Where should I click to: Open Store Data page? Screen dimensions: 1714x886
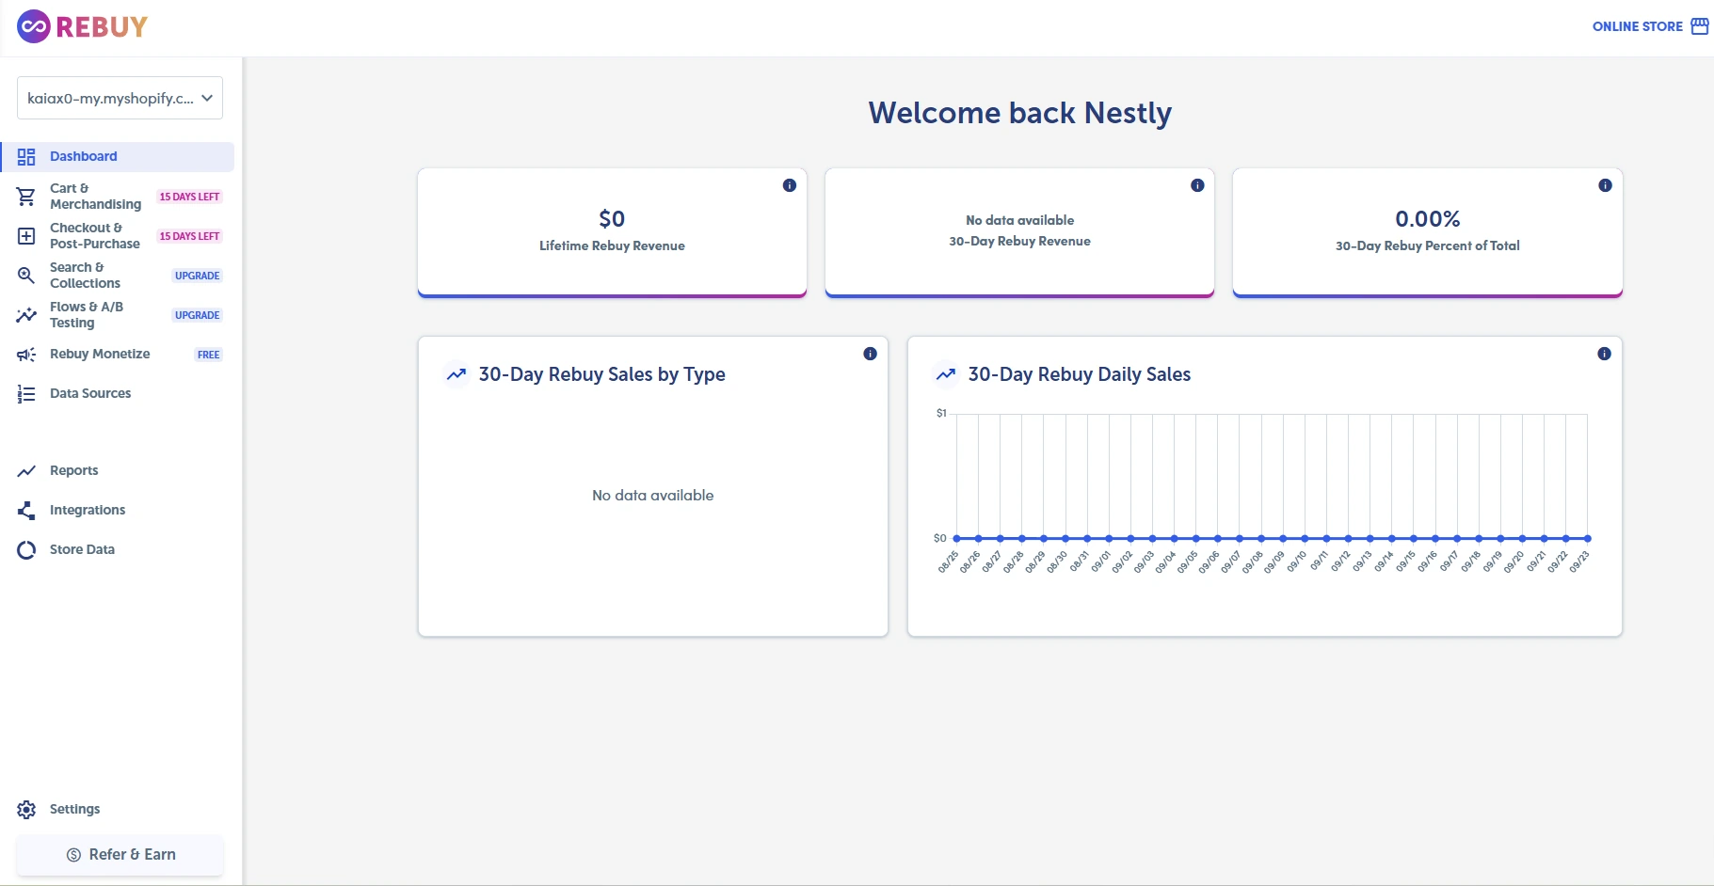(118, 550)
